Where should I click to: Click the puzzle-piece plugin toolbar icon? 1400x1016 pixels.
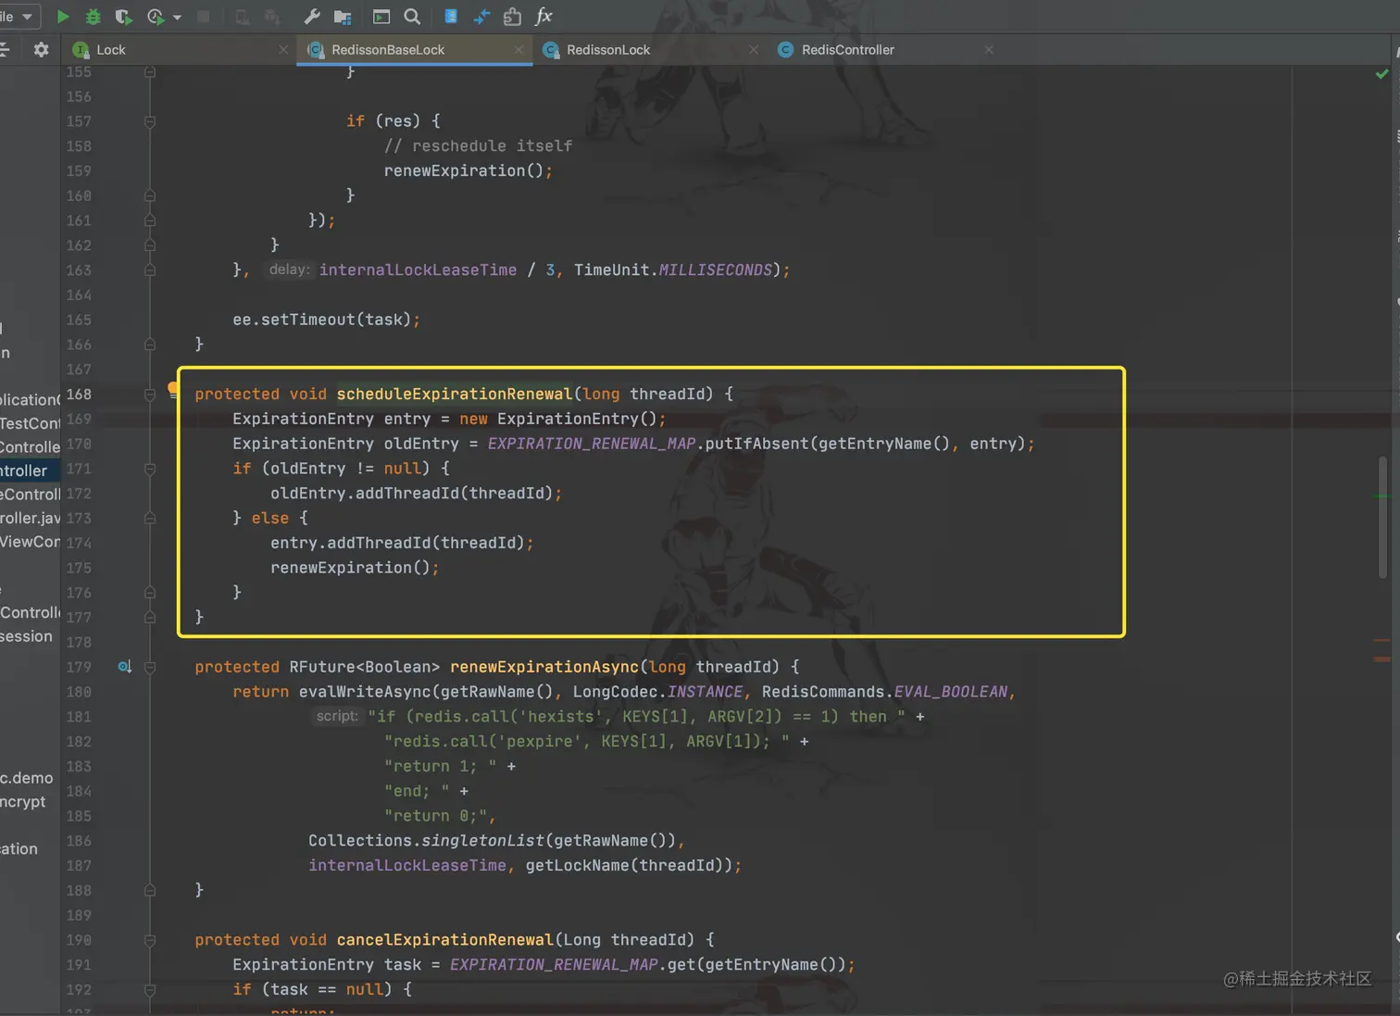click(512, 17)
